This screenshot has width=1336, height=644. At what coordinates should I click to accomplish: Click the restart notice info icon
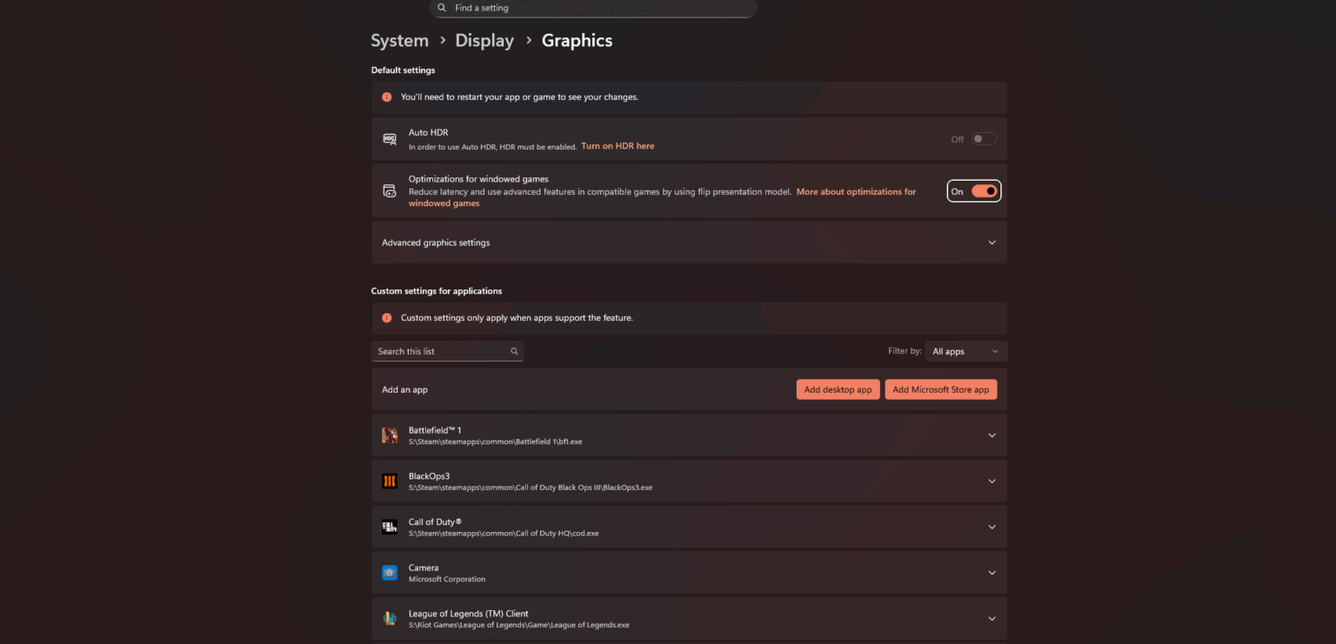click(x=386, y=97)
